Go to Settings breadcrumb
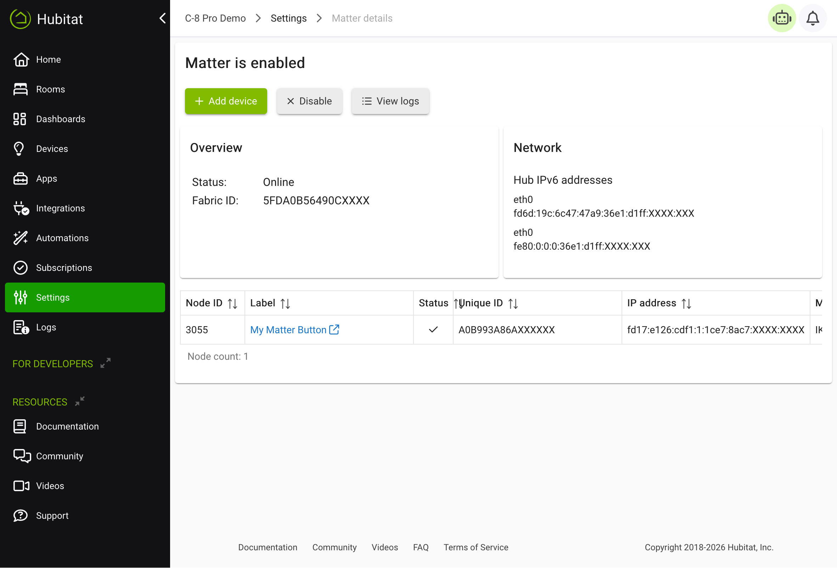Image resolution: width=837 pixels, height=568 pixels. point(288,18)
